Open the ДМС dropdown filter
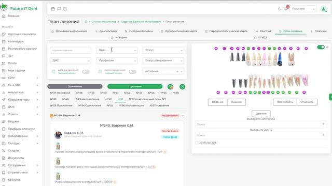 [x=71, y=60]
